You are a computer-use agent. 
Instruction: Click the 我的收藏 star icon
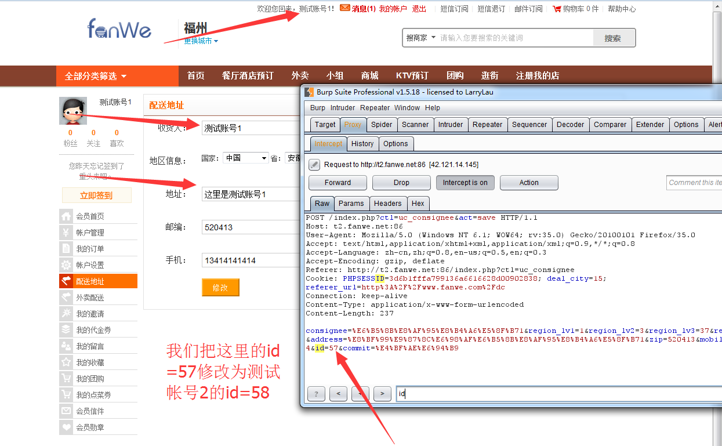point(66,362)
